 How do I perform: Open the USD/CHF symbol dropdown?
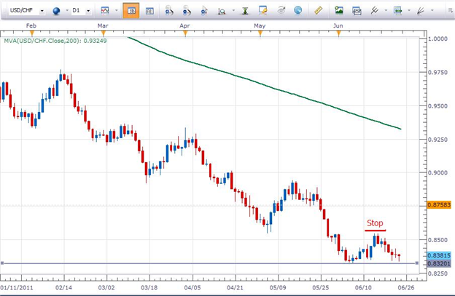pos(42,11)
